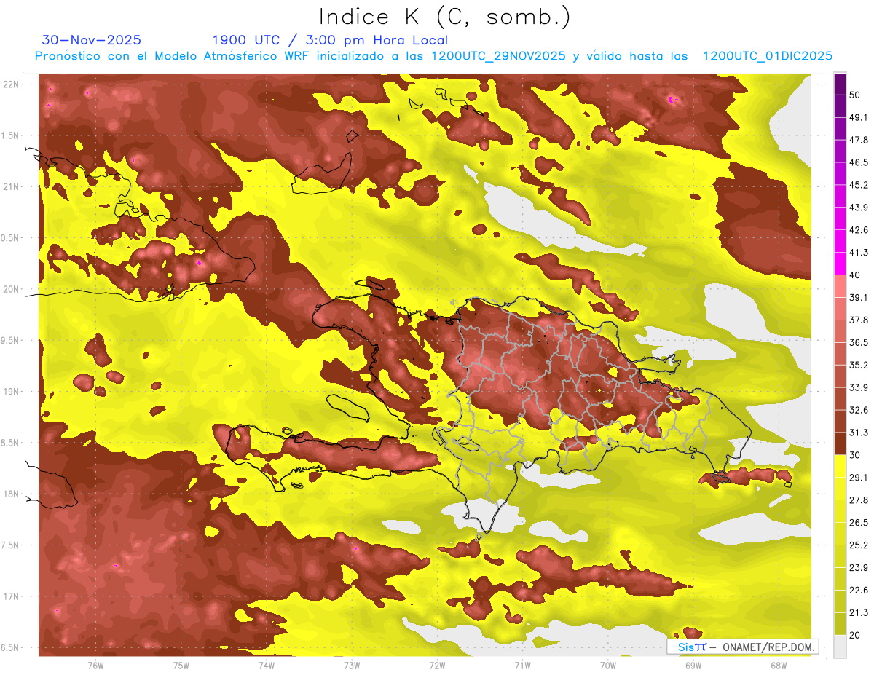Click the '39.1' color scale value
874x675 pixels.
point(859,297)
